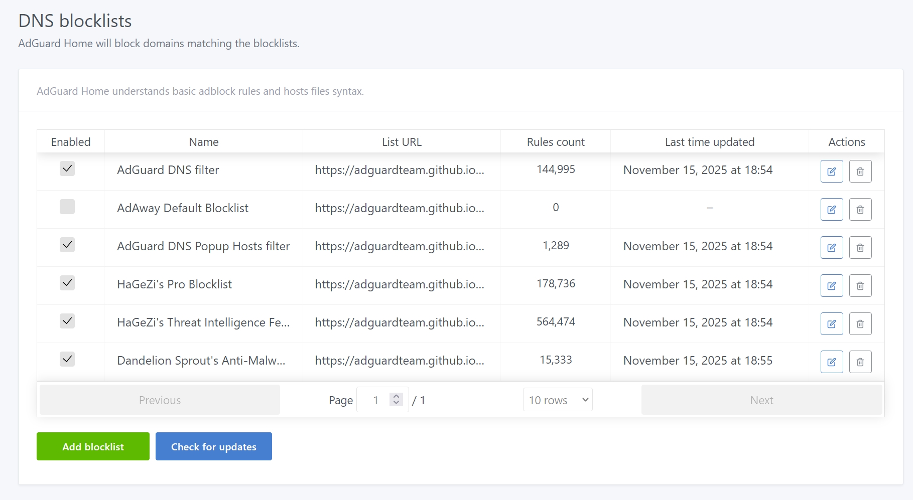This screenshot has width=913, height=500.
Task: Edit the AdGuard DNS filter blocklist
Action: (x=831, y=172)
